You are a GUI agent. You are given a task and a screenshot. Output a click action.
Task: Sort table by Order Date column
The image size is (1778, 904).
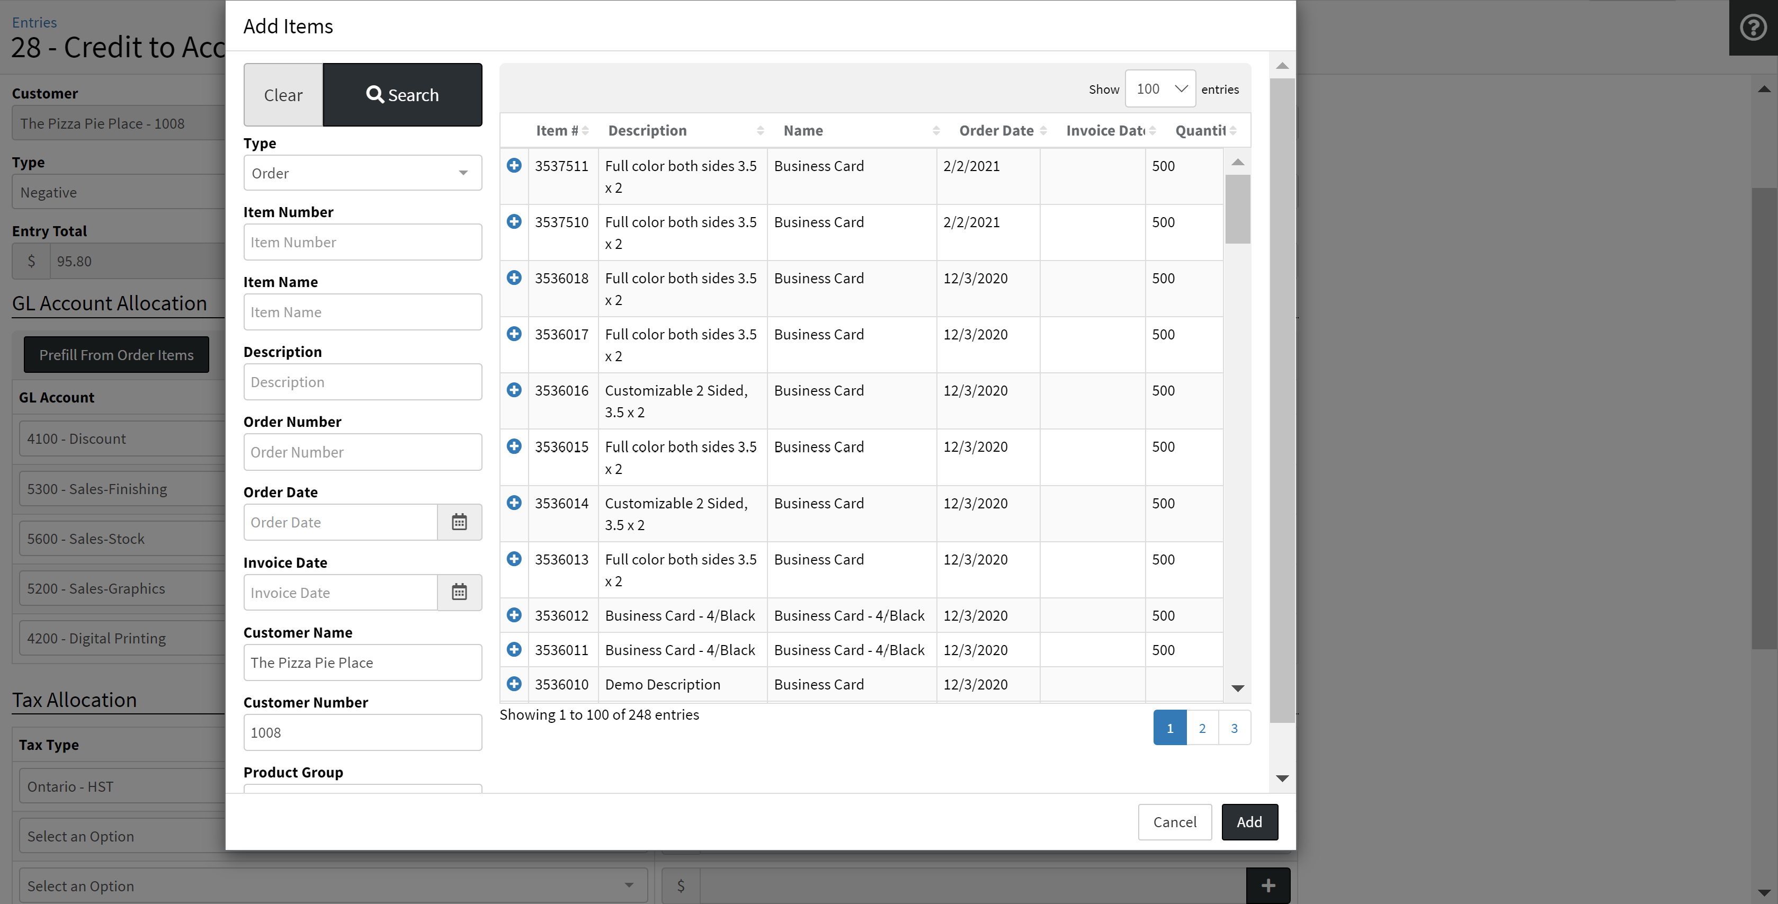996,130
